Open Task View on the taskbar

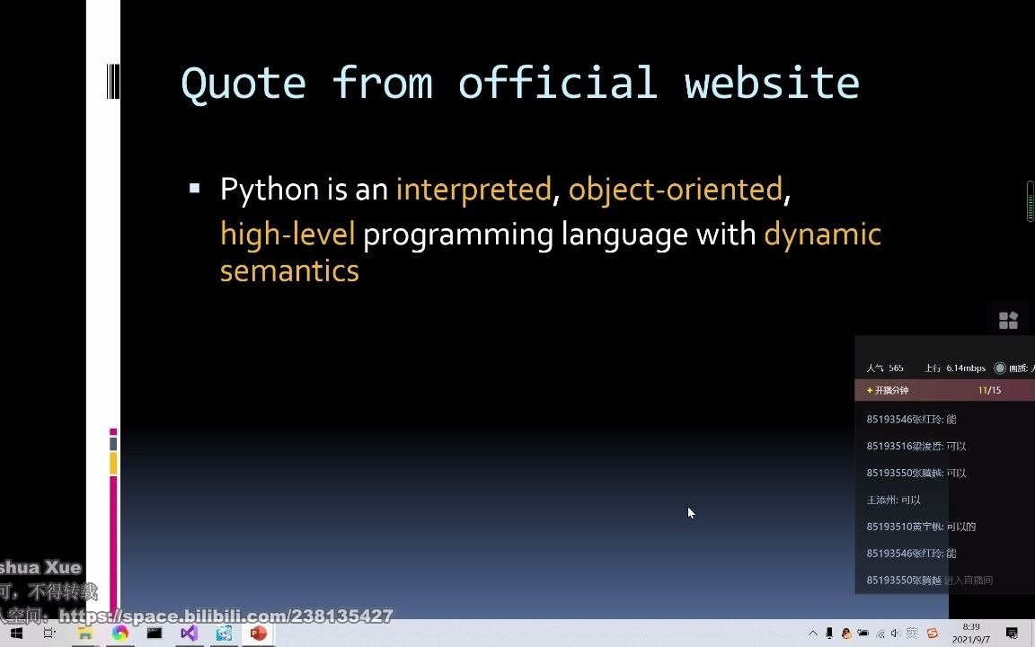49,634
